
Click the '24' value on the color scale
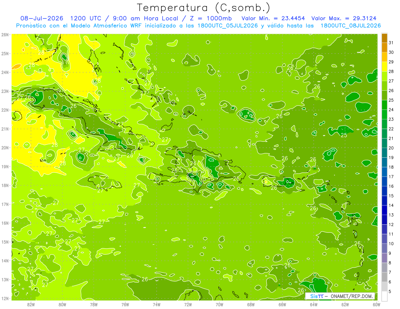(x=391, y=110)
